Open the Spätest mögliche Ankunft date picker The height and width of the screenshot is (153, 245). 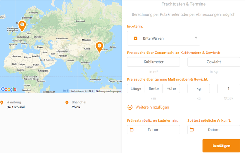click(214, 130)
